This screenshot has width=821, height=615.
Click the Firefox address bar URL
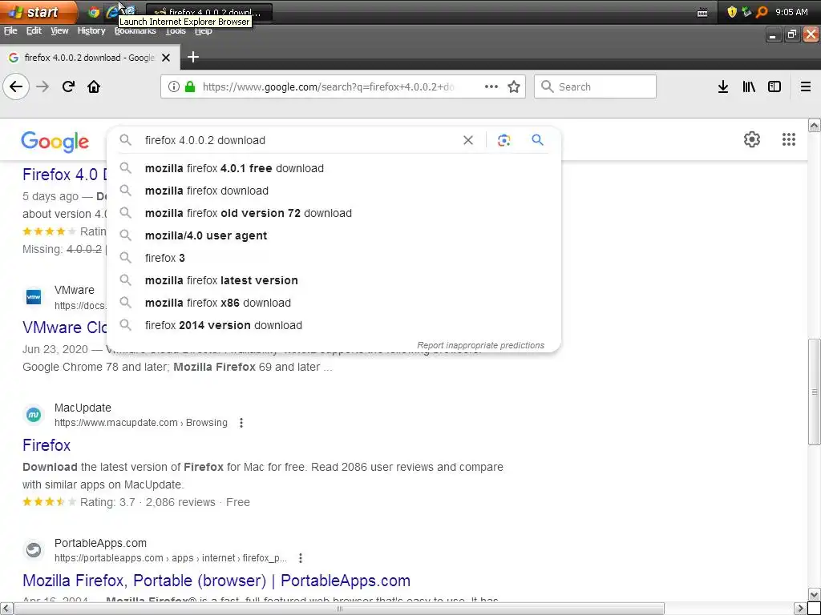tap(328, 86)
